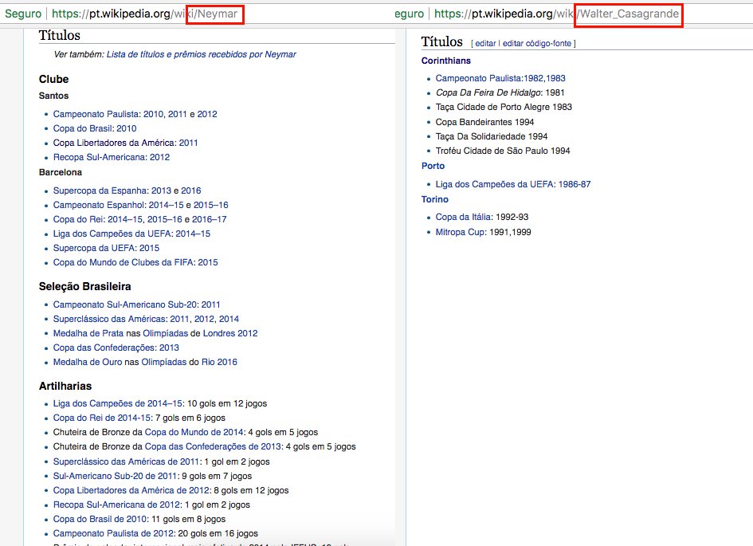Click the Neymar page address bar URL

(144, 14)
